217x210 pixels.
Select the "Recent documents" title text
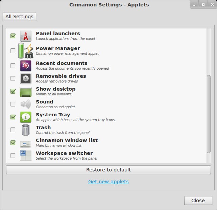62,63
